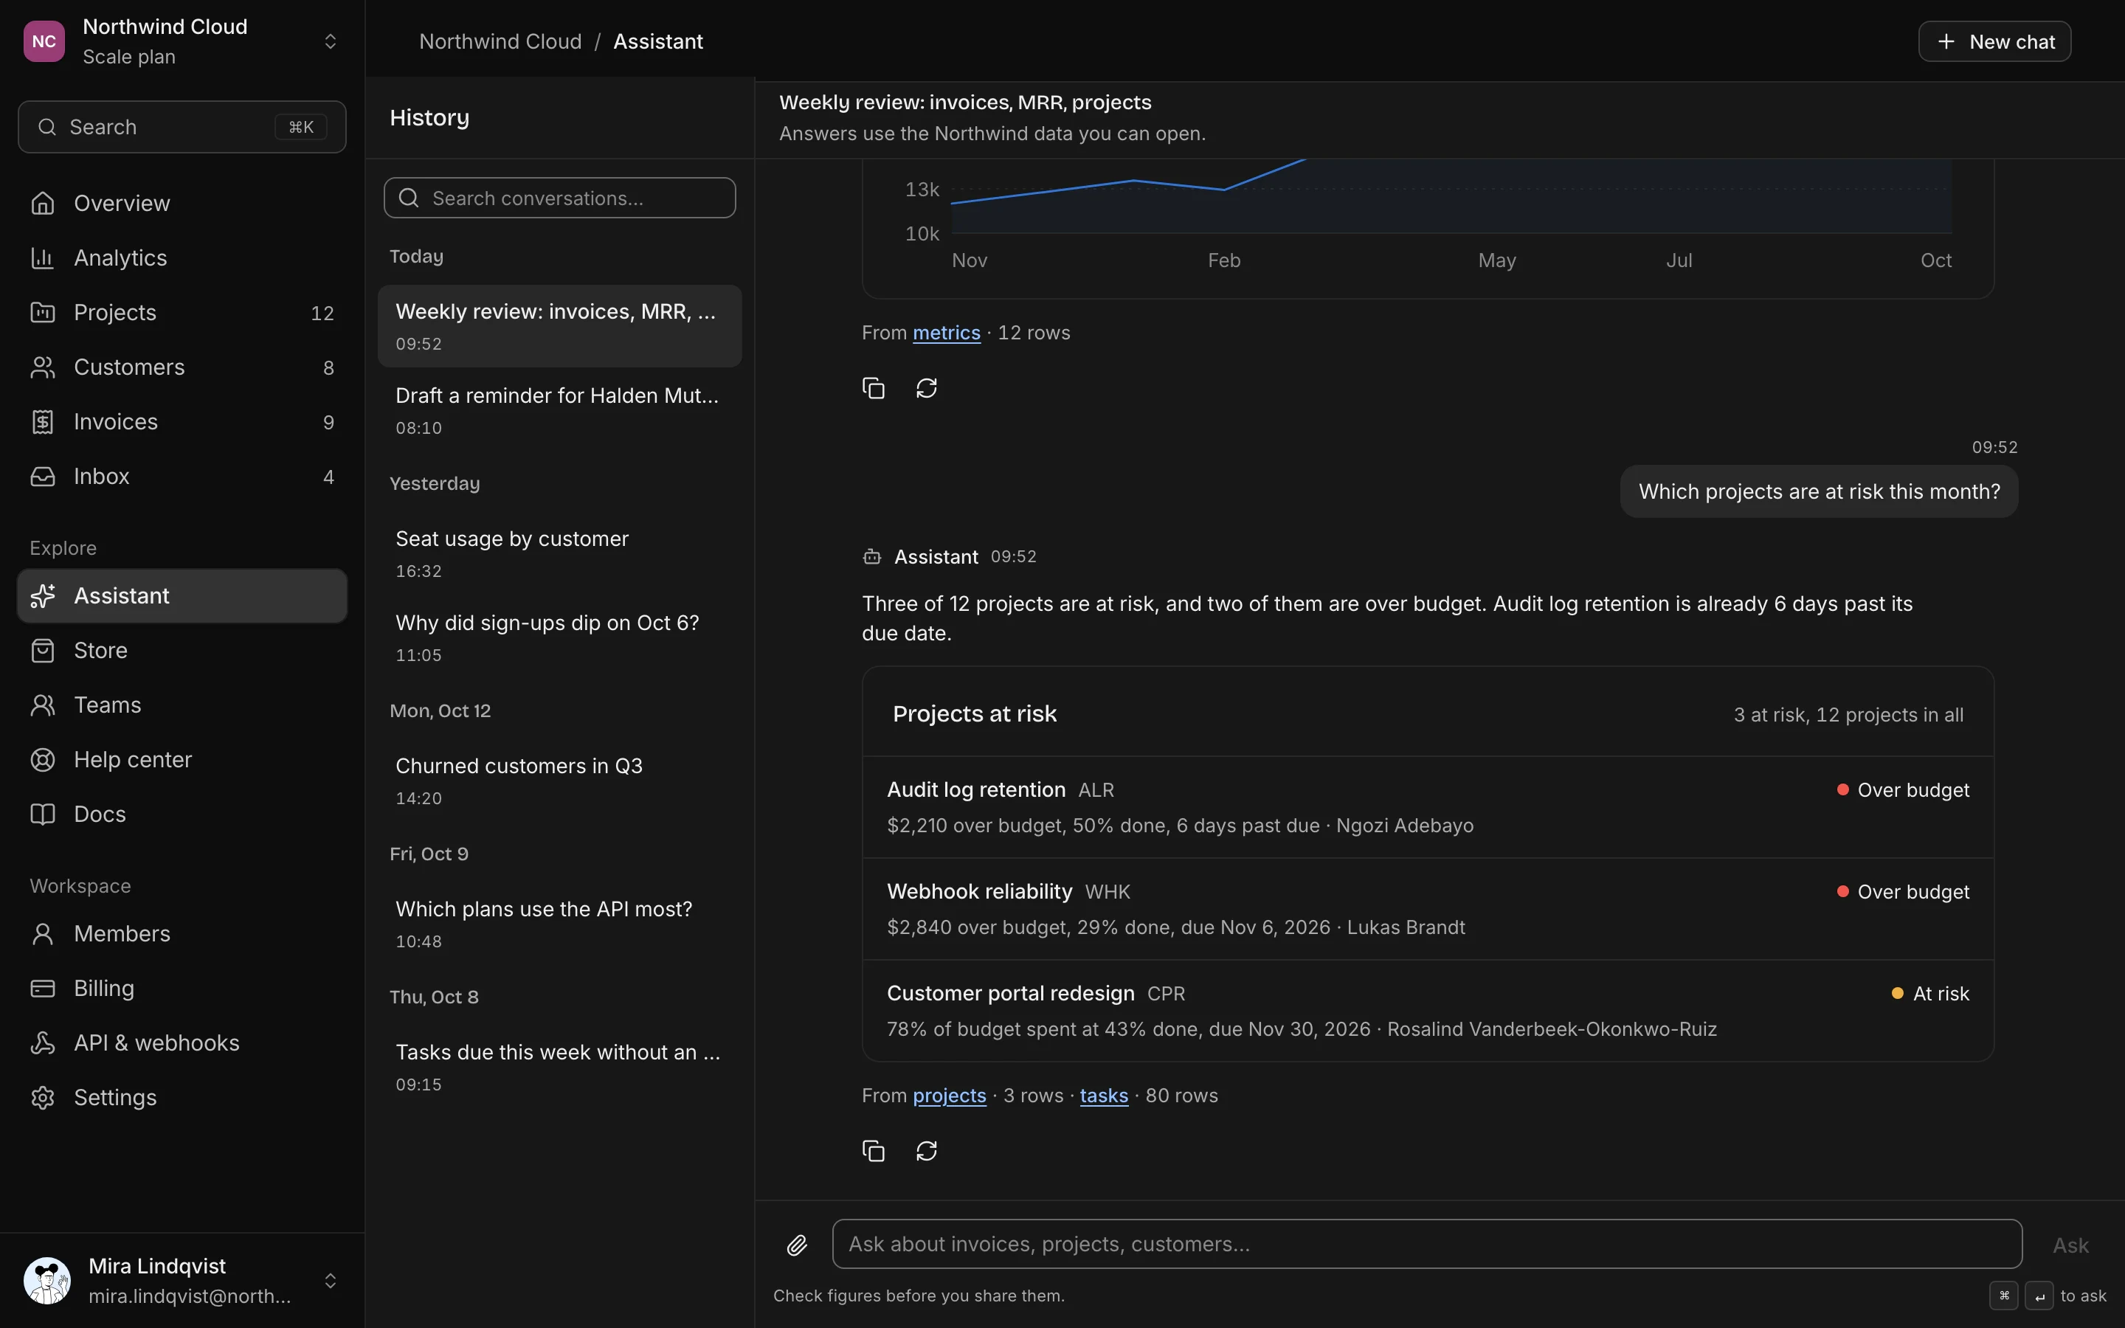Open Docs from sidebar
Screen dimensions: 2125x1328
click(x=182, y=813)
